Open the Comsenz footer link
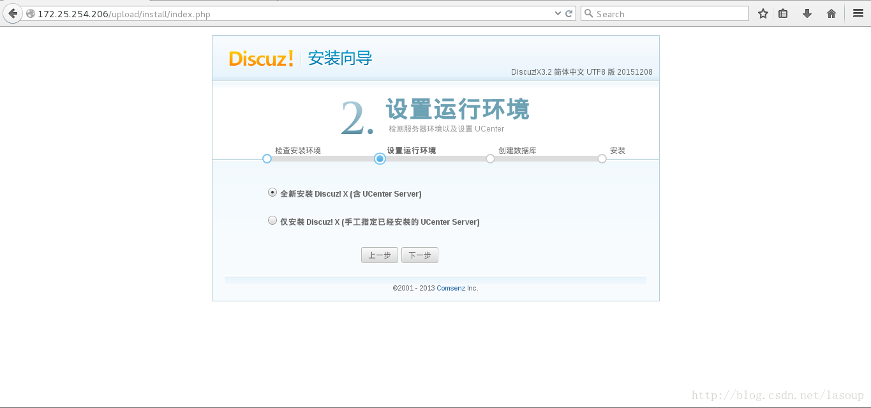The image size is (871, 408). pyautogui.click(x=450, y=289)
